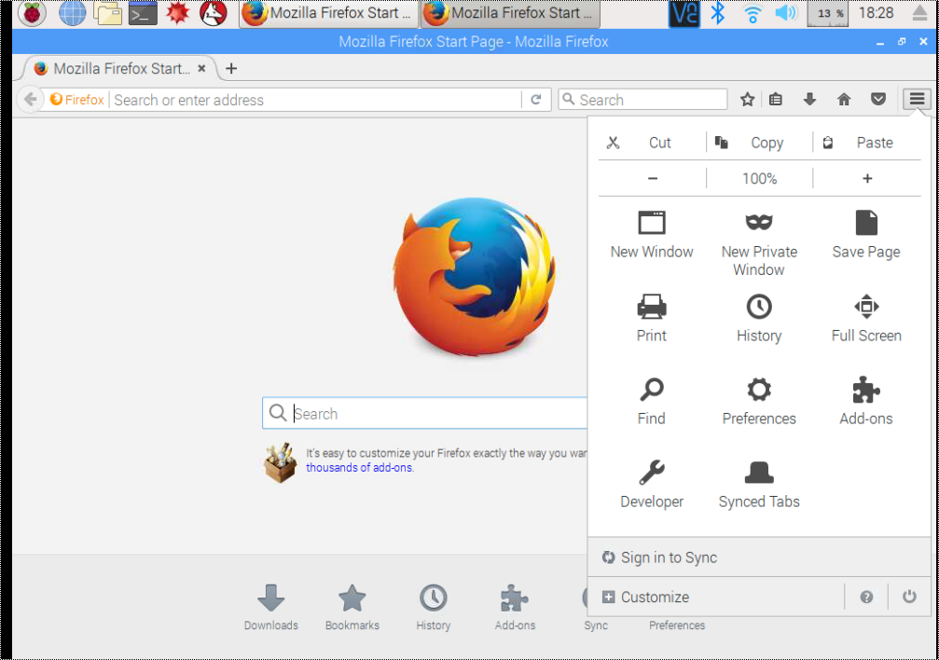Open the search engine dropdown

tap(568, 99)
